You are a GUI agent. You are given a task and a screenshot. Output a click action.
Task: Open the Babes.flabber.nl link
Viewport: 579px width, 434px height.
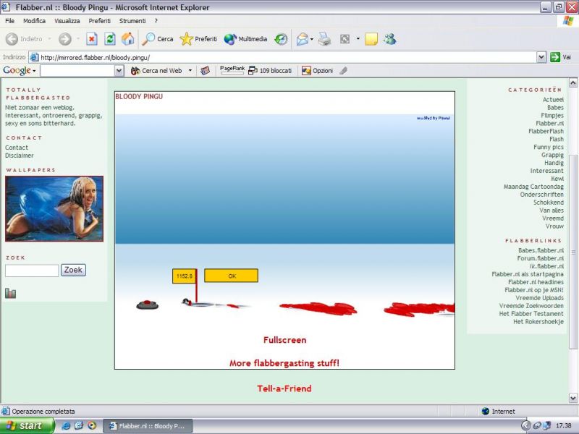coord(541,250)
